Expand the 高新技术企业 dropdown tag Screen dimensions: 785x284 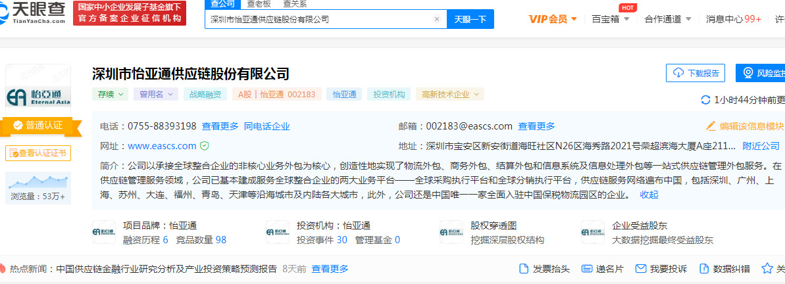450,94
